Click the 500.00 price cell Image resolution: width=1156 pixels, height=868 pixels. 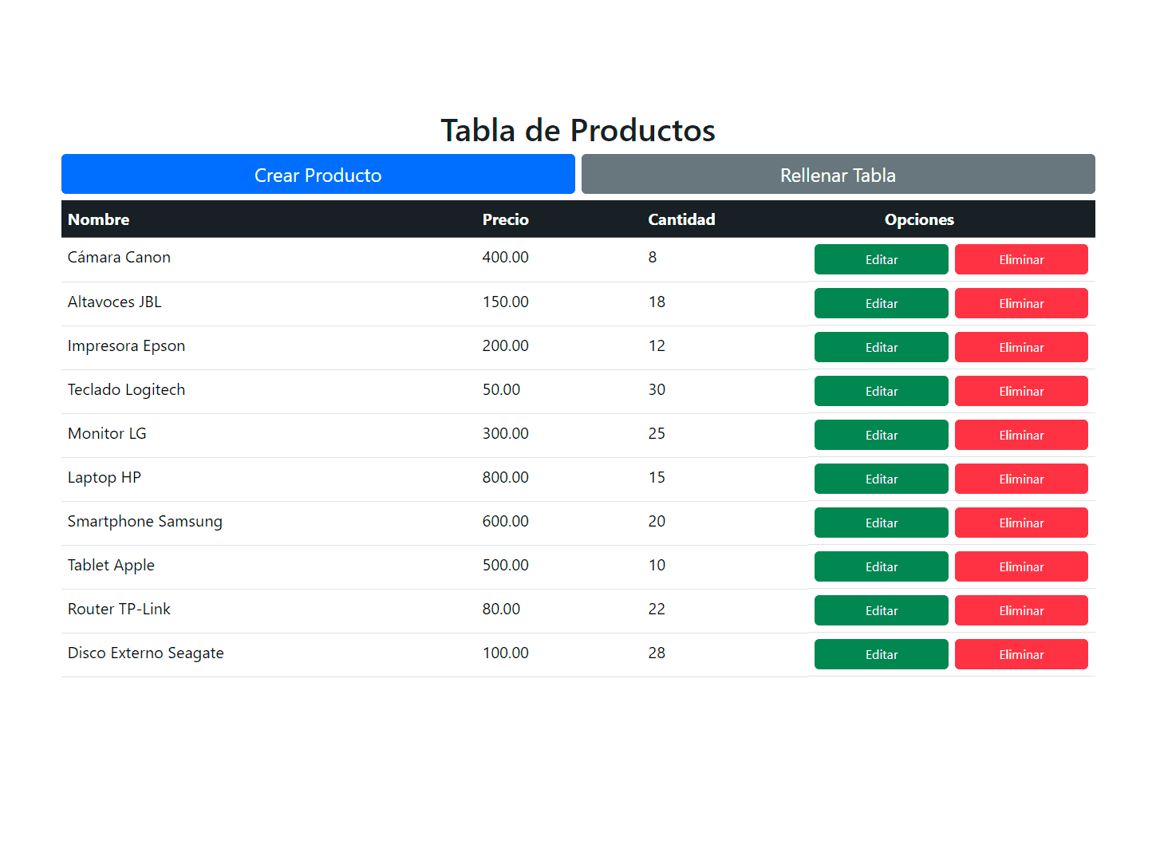click(x=558, y=566)
